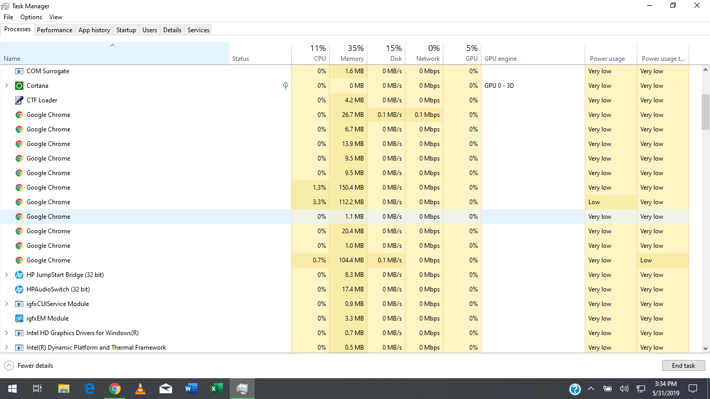The height and width of the screenshot is (399, 710).
Task: Click the process list vertical scrollbar thumb
Action: pos(705,112)
